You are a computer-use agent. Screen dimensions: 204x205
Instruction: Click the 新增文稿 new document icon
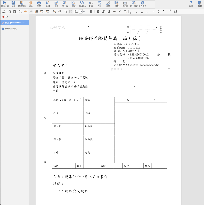(x=5, y=4)
